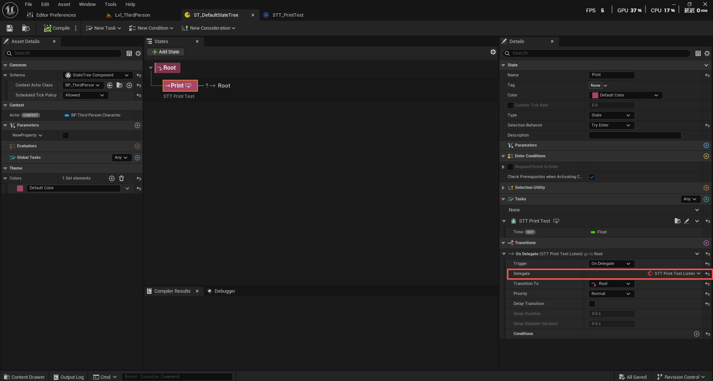713x381 pixels.
Task: Enable Custom Tick Rate checkbox
Action: point(510,105)
